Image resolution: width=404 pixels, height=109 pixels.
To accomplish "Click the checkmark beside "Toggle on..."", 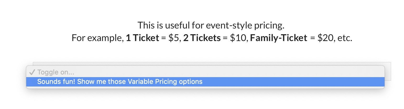I will click(32, 72).
